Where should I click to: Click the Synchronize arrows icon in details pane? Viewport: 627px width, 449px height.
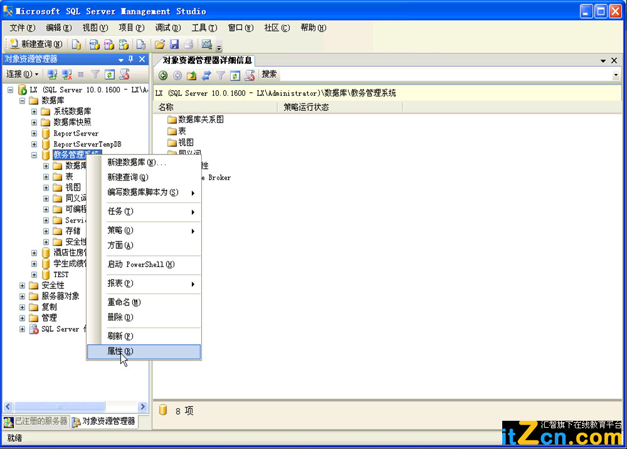tap(206, 75)
